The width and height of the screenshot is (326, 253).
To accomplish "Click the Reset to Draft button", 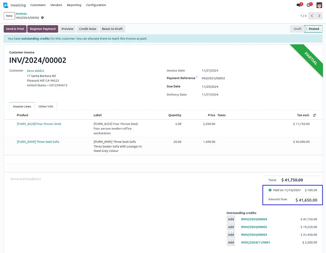I will click(112, 29).
